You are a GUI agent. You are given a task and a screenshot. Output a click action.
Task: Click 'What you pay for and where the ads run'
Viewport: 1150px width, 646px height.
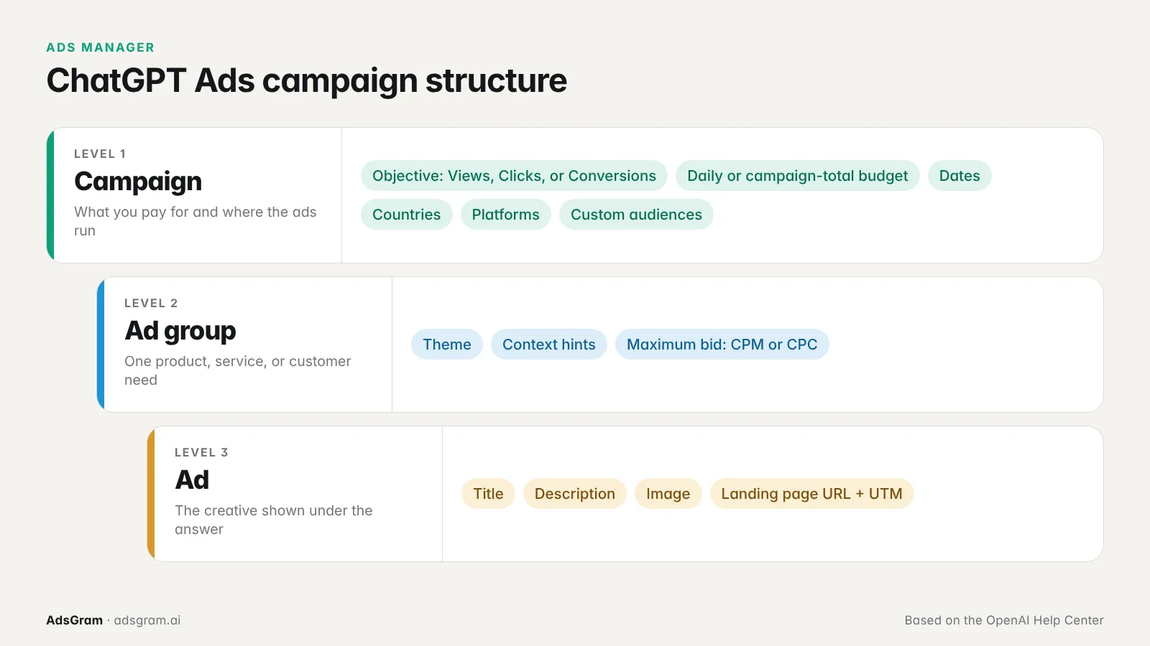point(195,221)
